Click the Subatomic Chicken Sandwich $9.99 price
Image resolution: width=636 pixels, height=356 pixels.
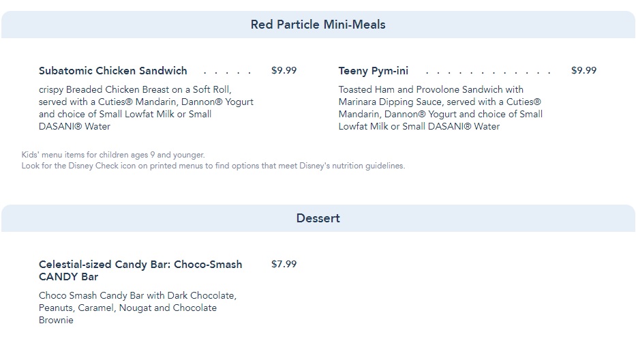tap(284, 70)
